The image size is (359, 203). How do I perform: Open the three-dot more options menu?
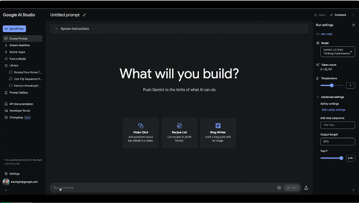coord(353,15)
